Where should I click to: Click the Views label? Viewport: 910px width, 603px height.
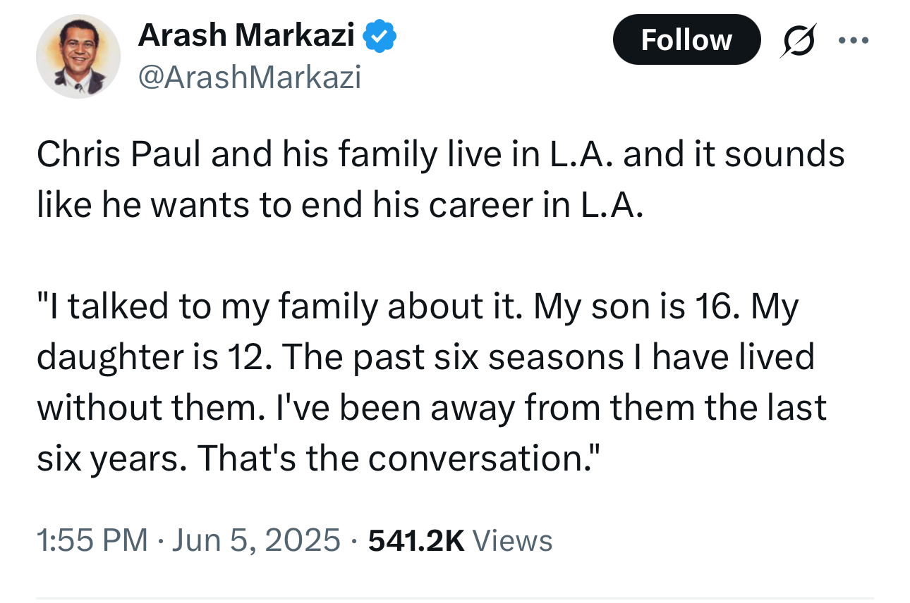pyautogui.click(x=512, y=540)
